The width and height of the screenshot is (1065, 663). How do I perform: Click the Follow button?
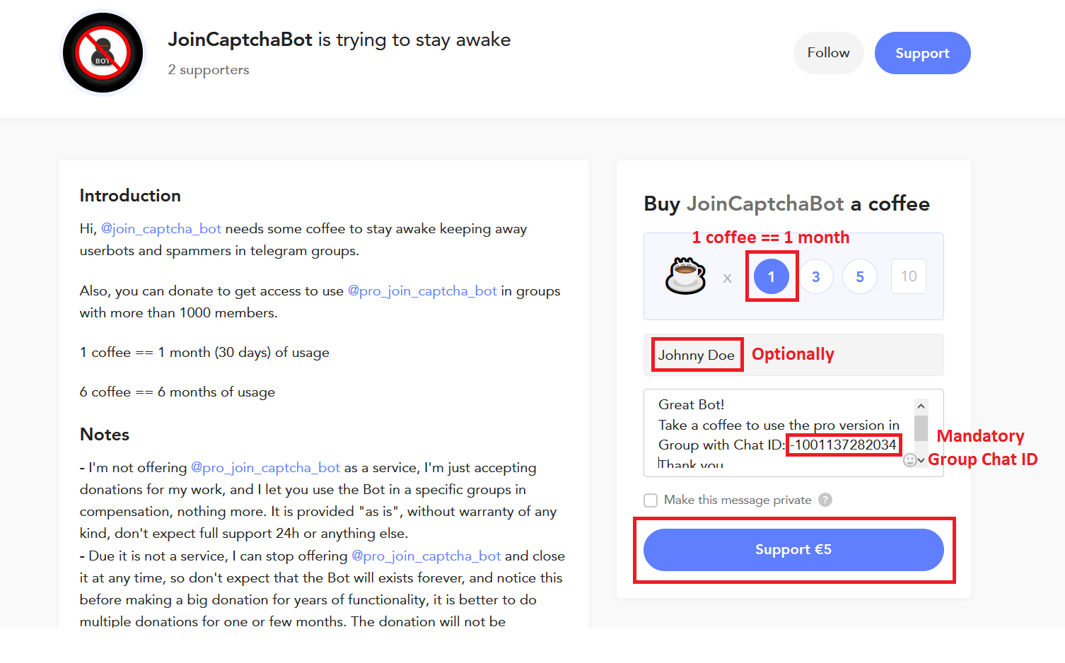(x=828, y=53)
